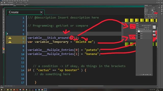Image resolution: width=163 pixels, height=91 pixels.
Task: Open Photoshop search magnifier at top right
Action: coord(157,3)
